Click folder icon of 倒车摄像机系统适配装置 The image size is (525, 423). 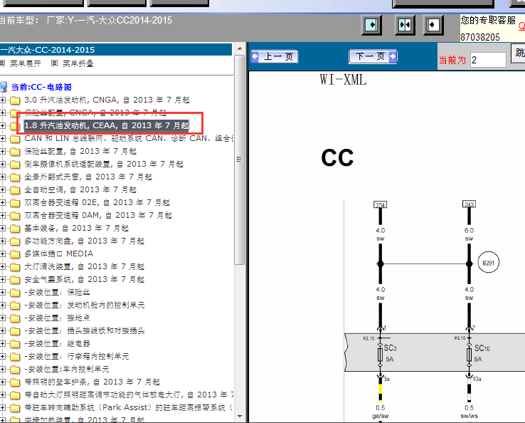15,164
